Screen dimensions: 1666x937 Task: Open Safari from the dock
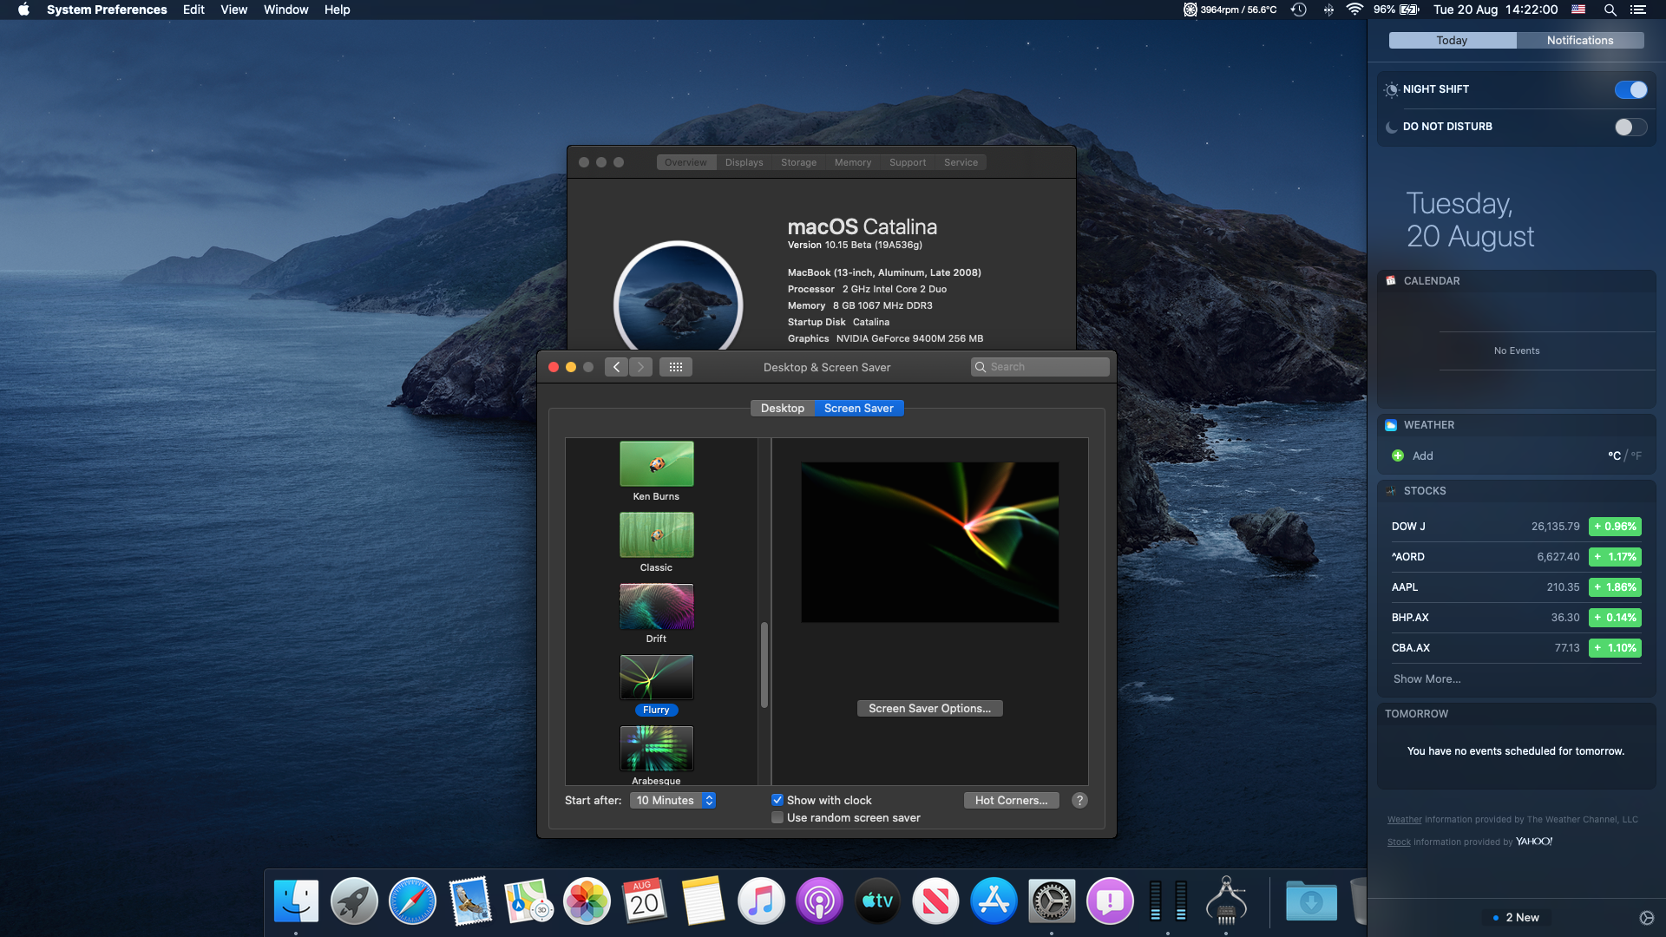click(412, 901)
